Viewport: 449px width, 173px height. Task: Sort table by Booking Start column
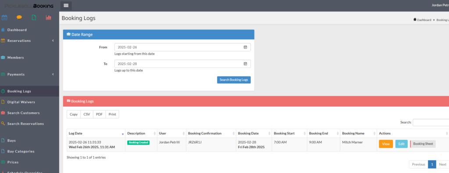(289, 133)
